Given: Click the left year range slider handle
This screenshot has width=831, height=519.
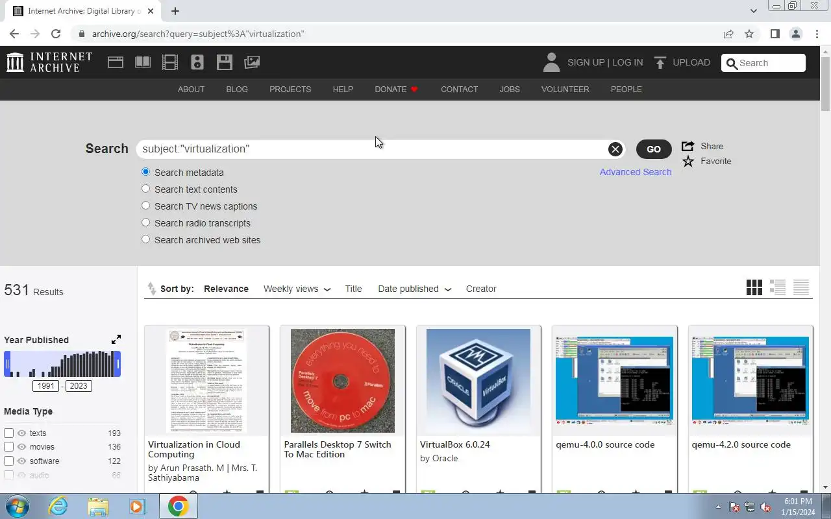Looking at the screenshot, I should click(7, 364).
